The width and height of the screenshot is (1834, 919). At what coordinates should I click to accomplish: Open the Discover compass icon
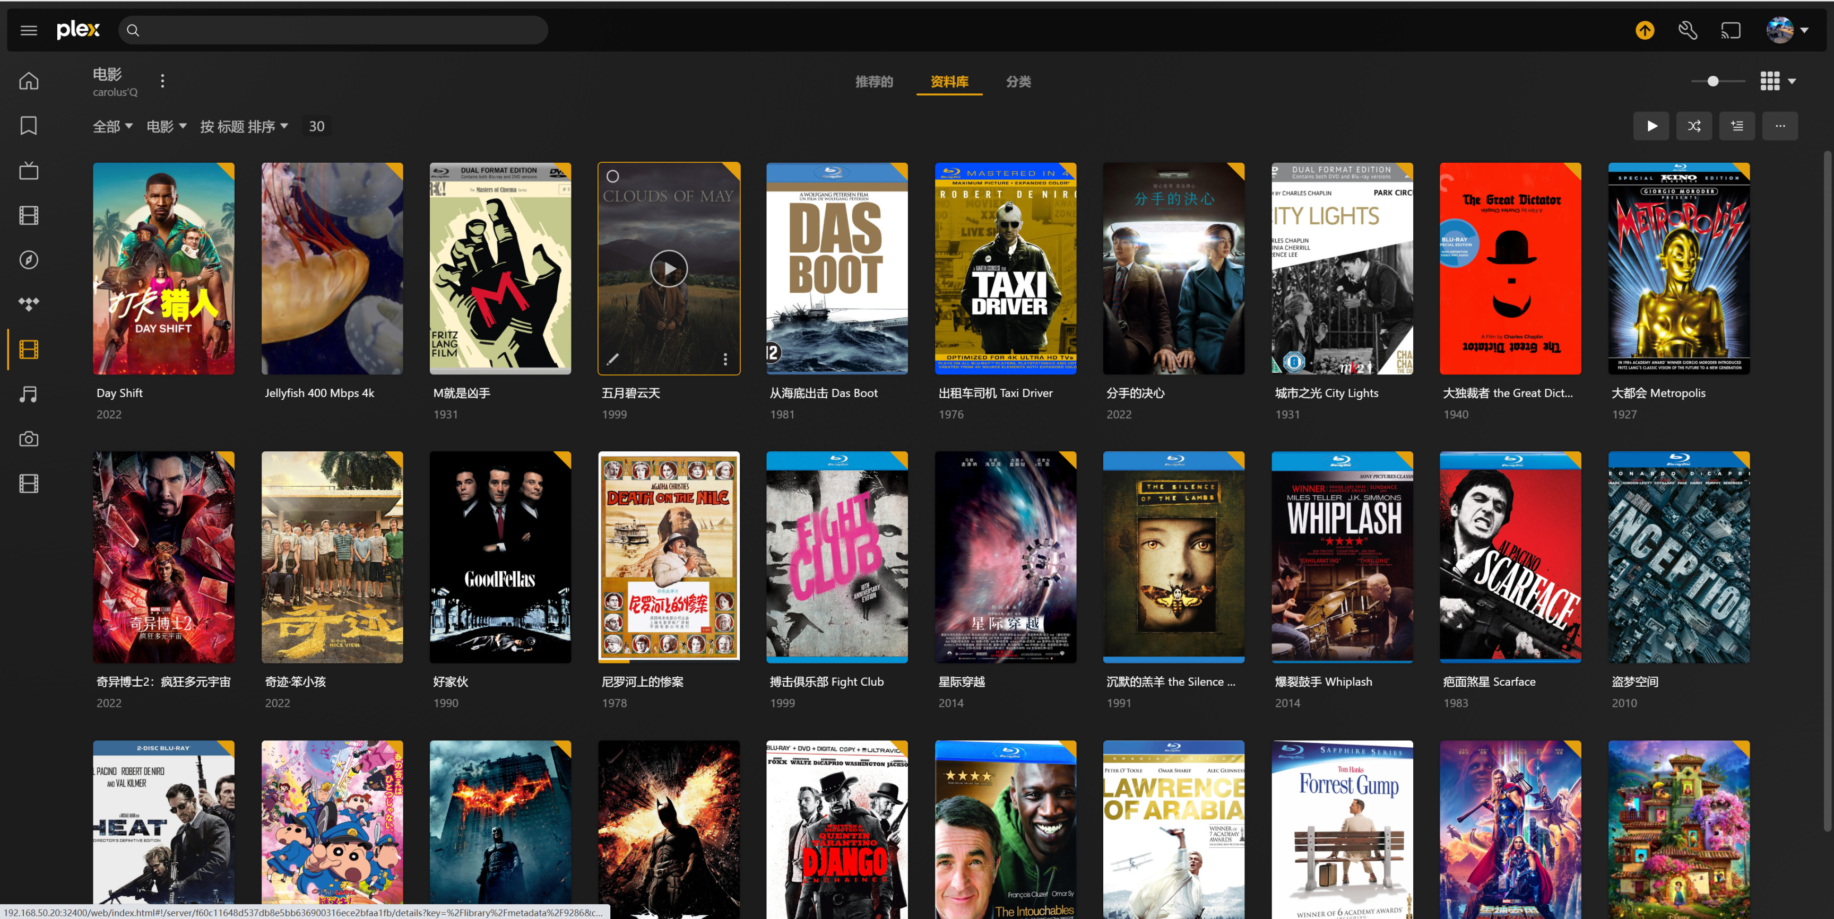(29, 260)
